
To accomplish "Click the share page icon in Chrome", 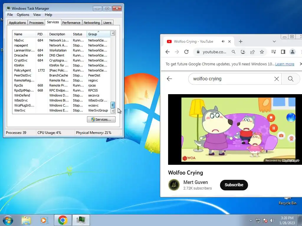I will click(252, 52).
